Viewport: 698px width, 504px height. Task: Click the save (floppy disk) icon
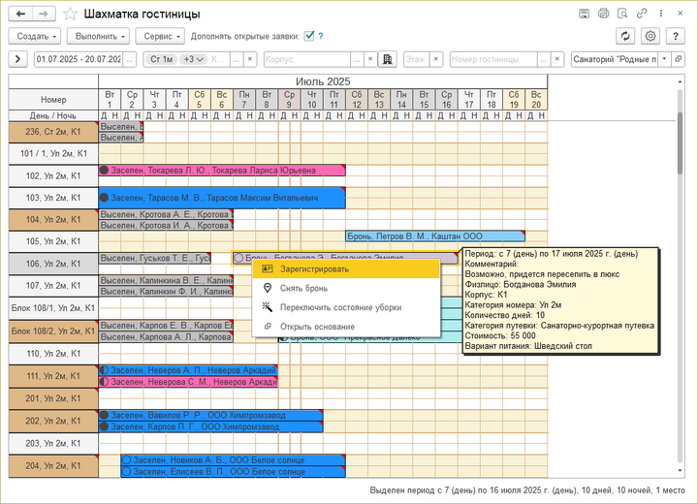click(584, 14)
